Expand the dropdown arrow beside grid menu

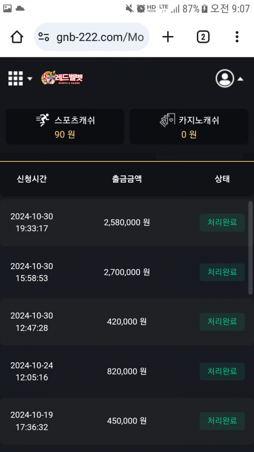click(30, 79)
